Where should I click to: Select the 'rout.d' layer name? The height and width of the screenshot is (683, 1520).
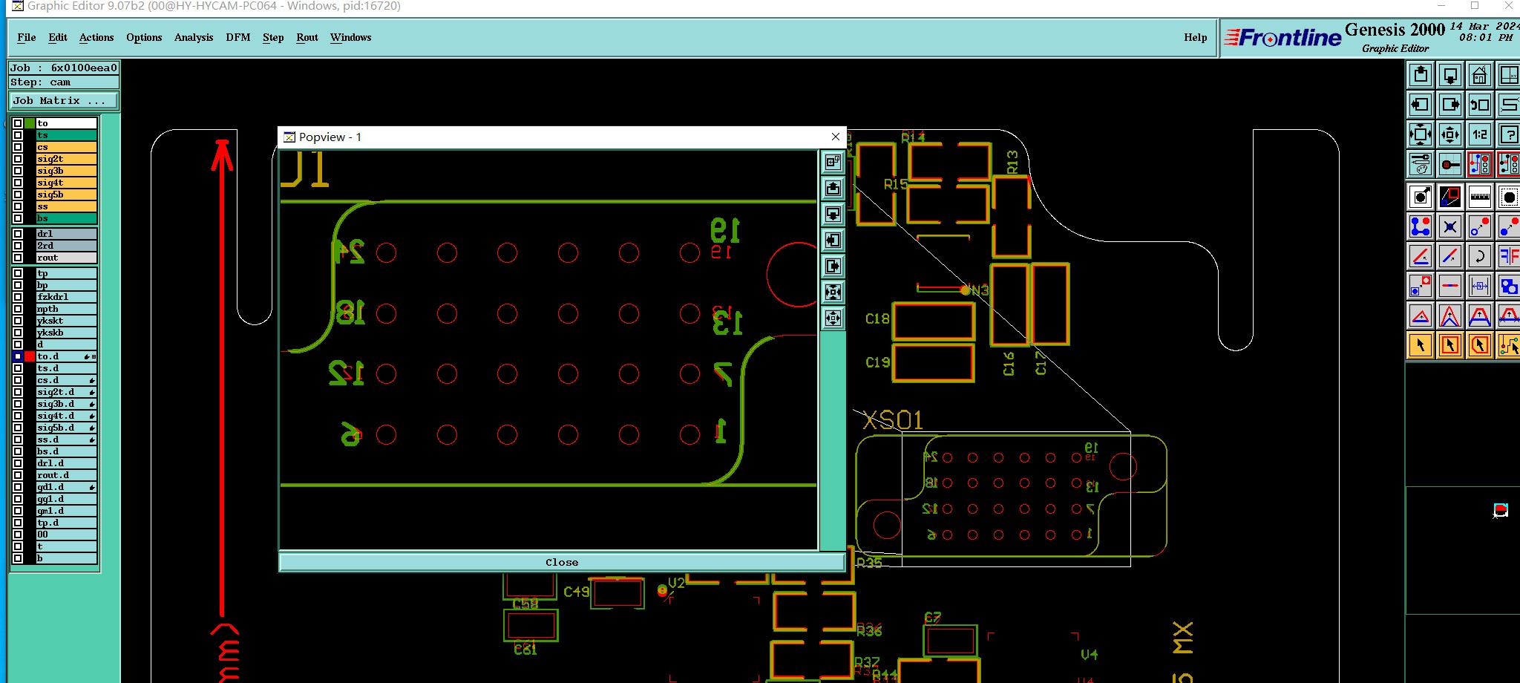[66, 475]
